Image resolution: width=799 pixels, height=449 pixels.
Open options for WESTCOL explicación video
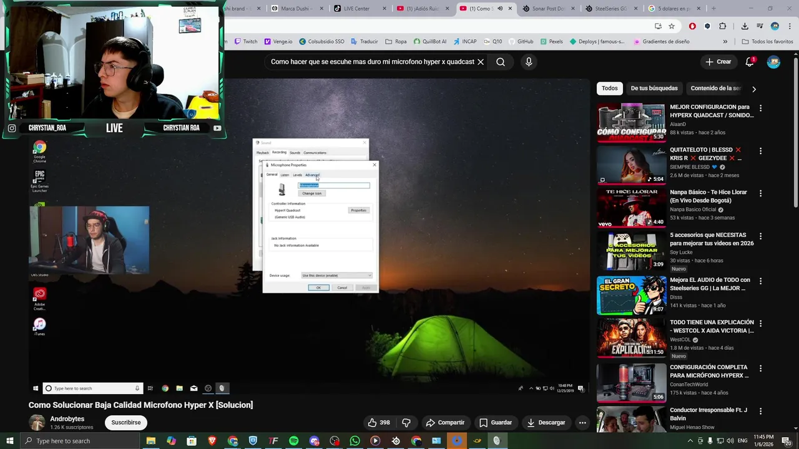click(760, 323)
